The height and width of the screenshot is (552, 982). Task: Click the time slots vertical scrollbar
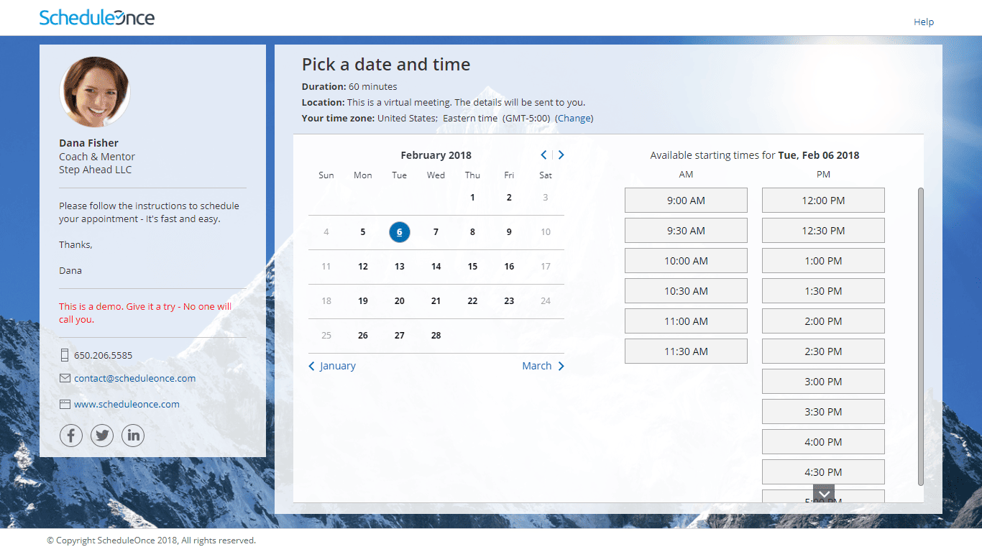coord(921,336)
